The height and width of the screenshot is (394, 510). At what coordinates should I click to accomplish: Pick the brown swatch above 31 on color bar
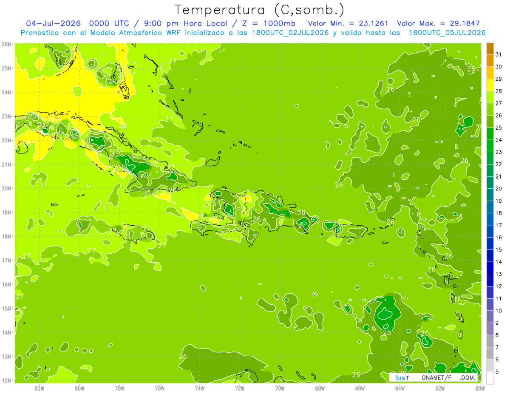pyautogui.click(x=490, y=48)
